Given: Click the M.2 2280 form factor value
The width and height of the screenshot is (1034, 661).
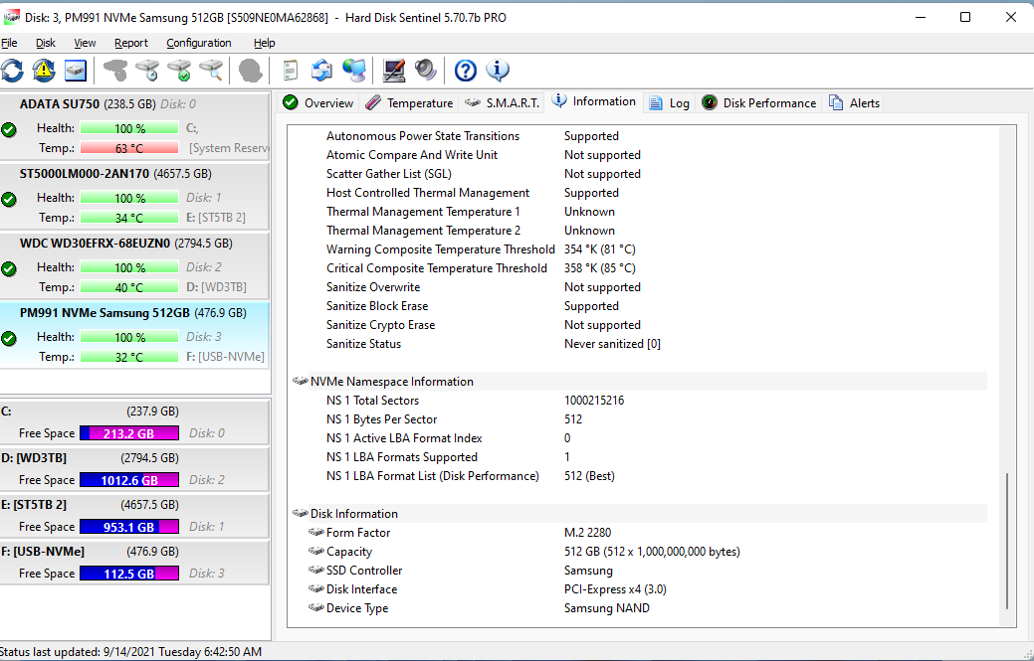Looking at the screenshot, I should [x=587, y=533].
